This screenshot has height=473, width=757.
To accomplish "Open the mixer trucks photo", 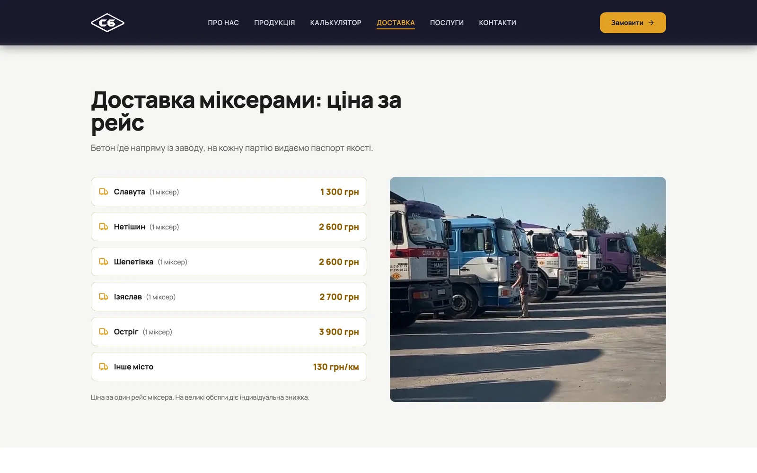I will point(528,289).
